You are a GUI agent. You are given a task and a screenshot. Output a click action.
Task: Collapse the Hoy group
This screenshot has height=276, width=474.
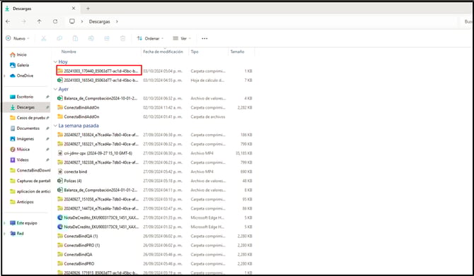pyautogui.click(x=55, y=62)
